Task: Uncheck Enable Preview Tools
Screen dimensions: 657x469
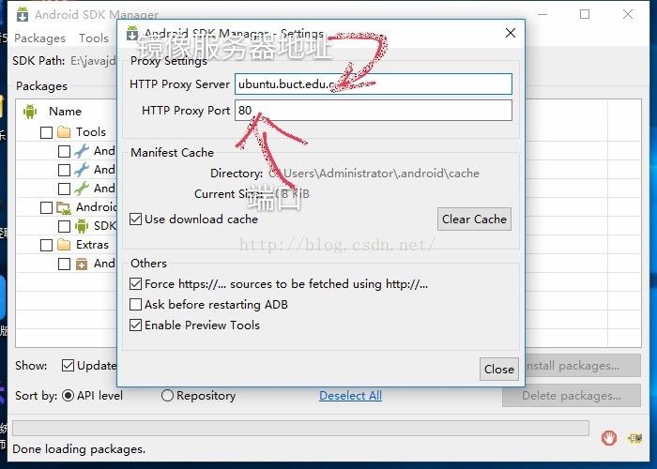Action: (135, 325)
